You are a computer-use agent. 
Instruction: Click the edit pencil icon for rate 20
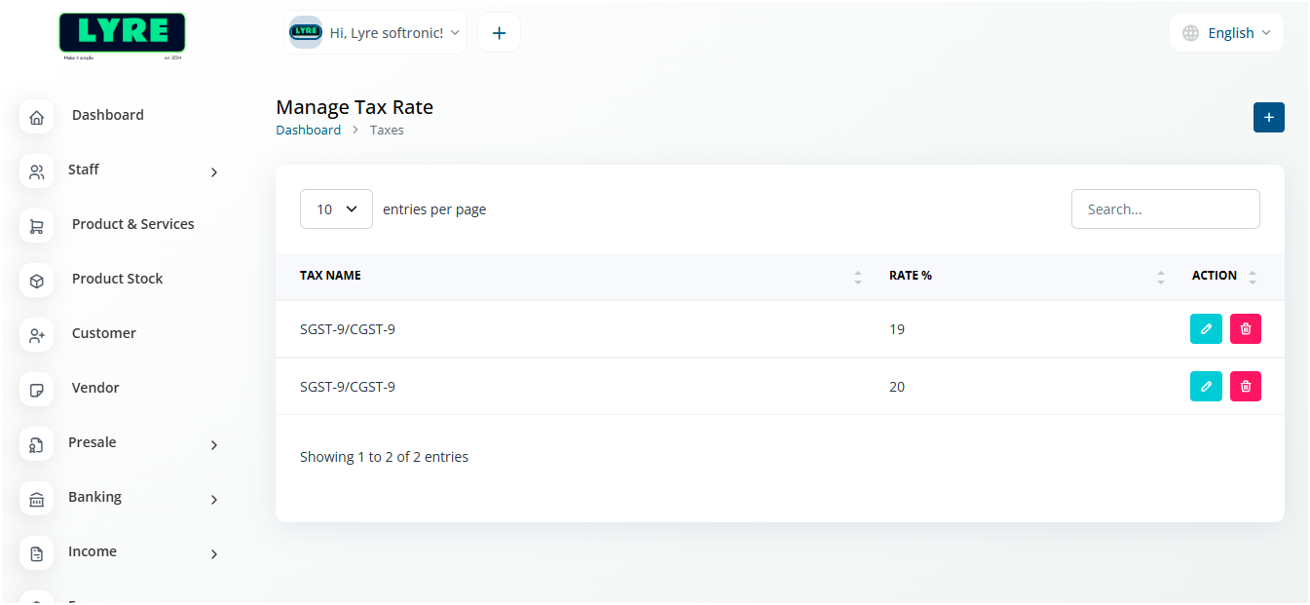[x=1206, y=387]
